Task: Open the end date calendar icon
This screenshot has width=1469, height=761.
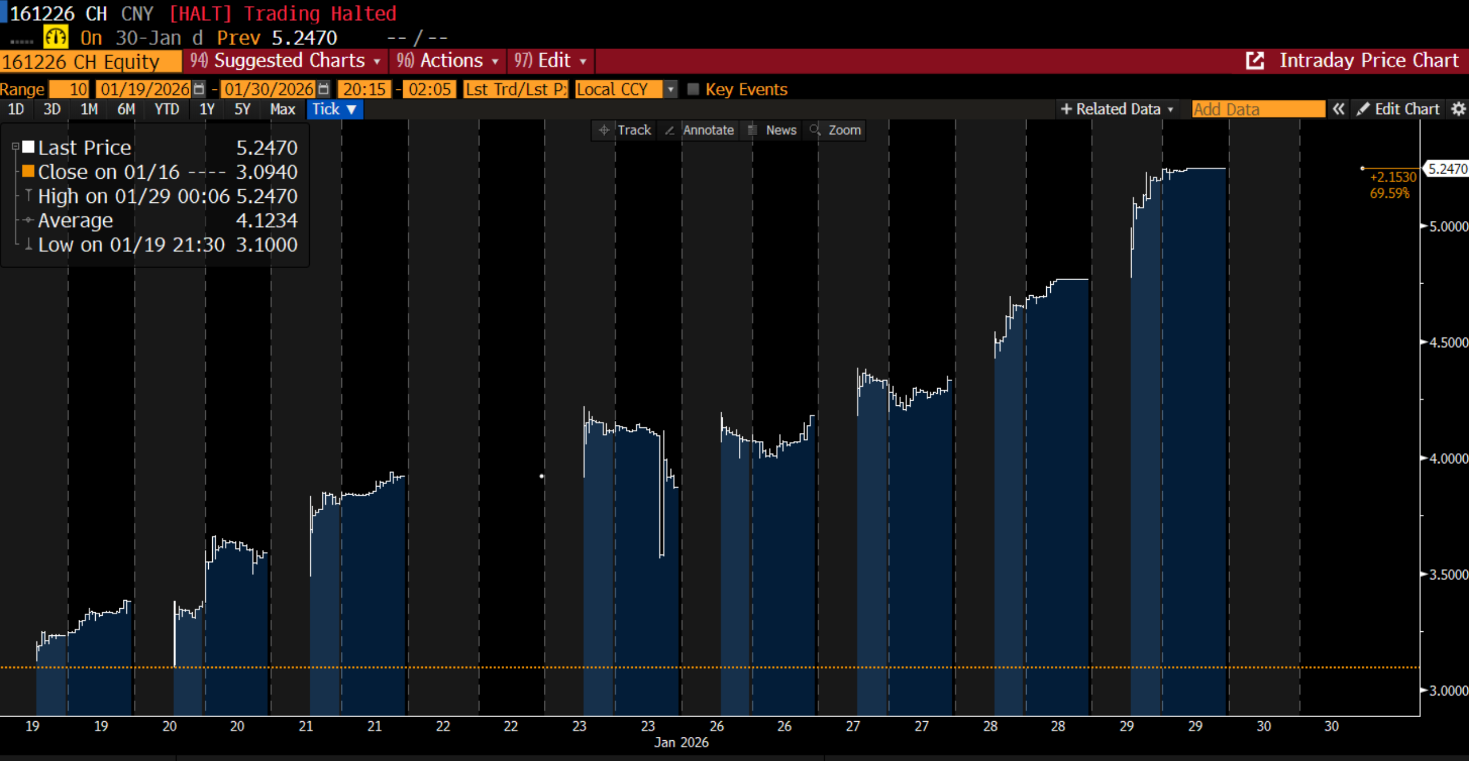Action: 324,89
